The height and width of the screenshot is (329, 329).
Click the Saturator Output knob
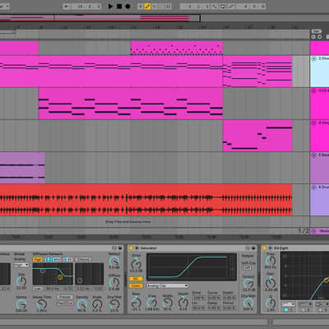pyautogui.click(x=248, y=283)
